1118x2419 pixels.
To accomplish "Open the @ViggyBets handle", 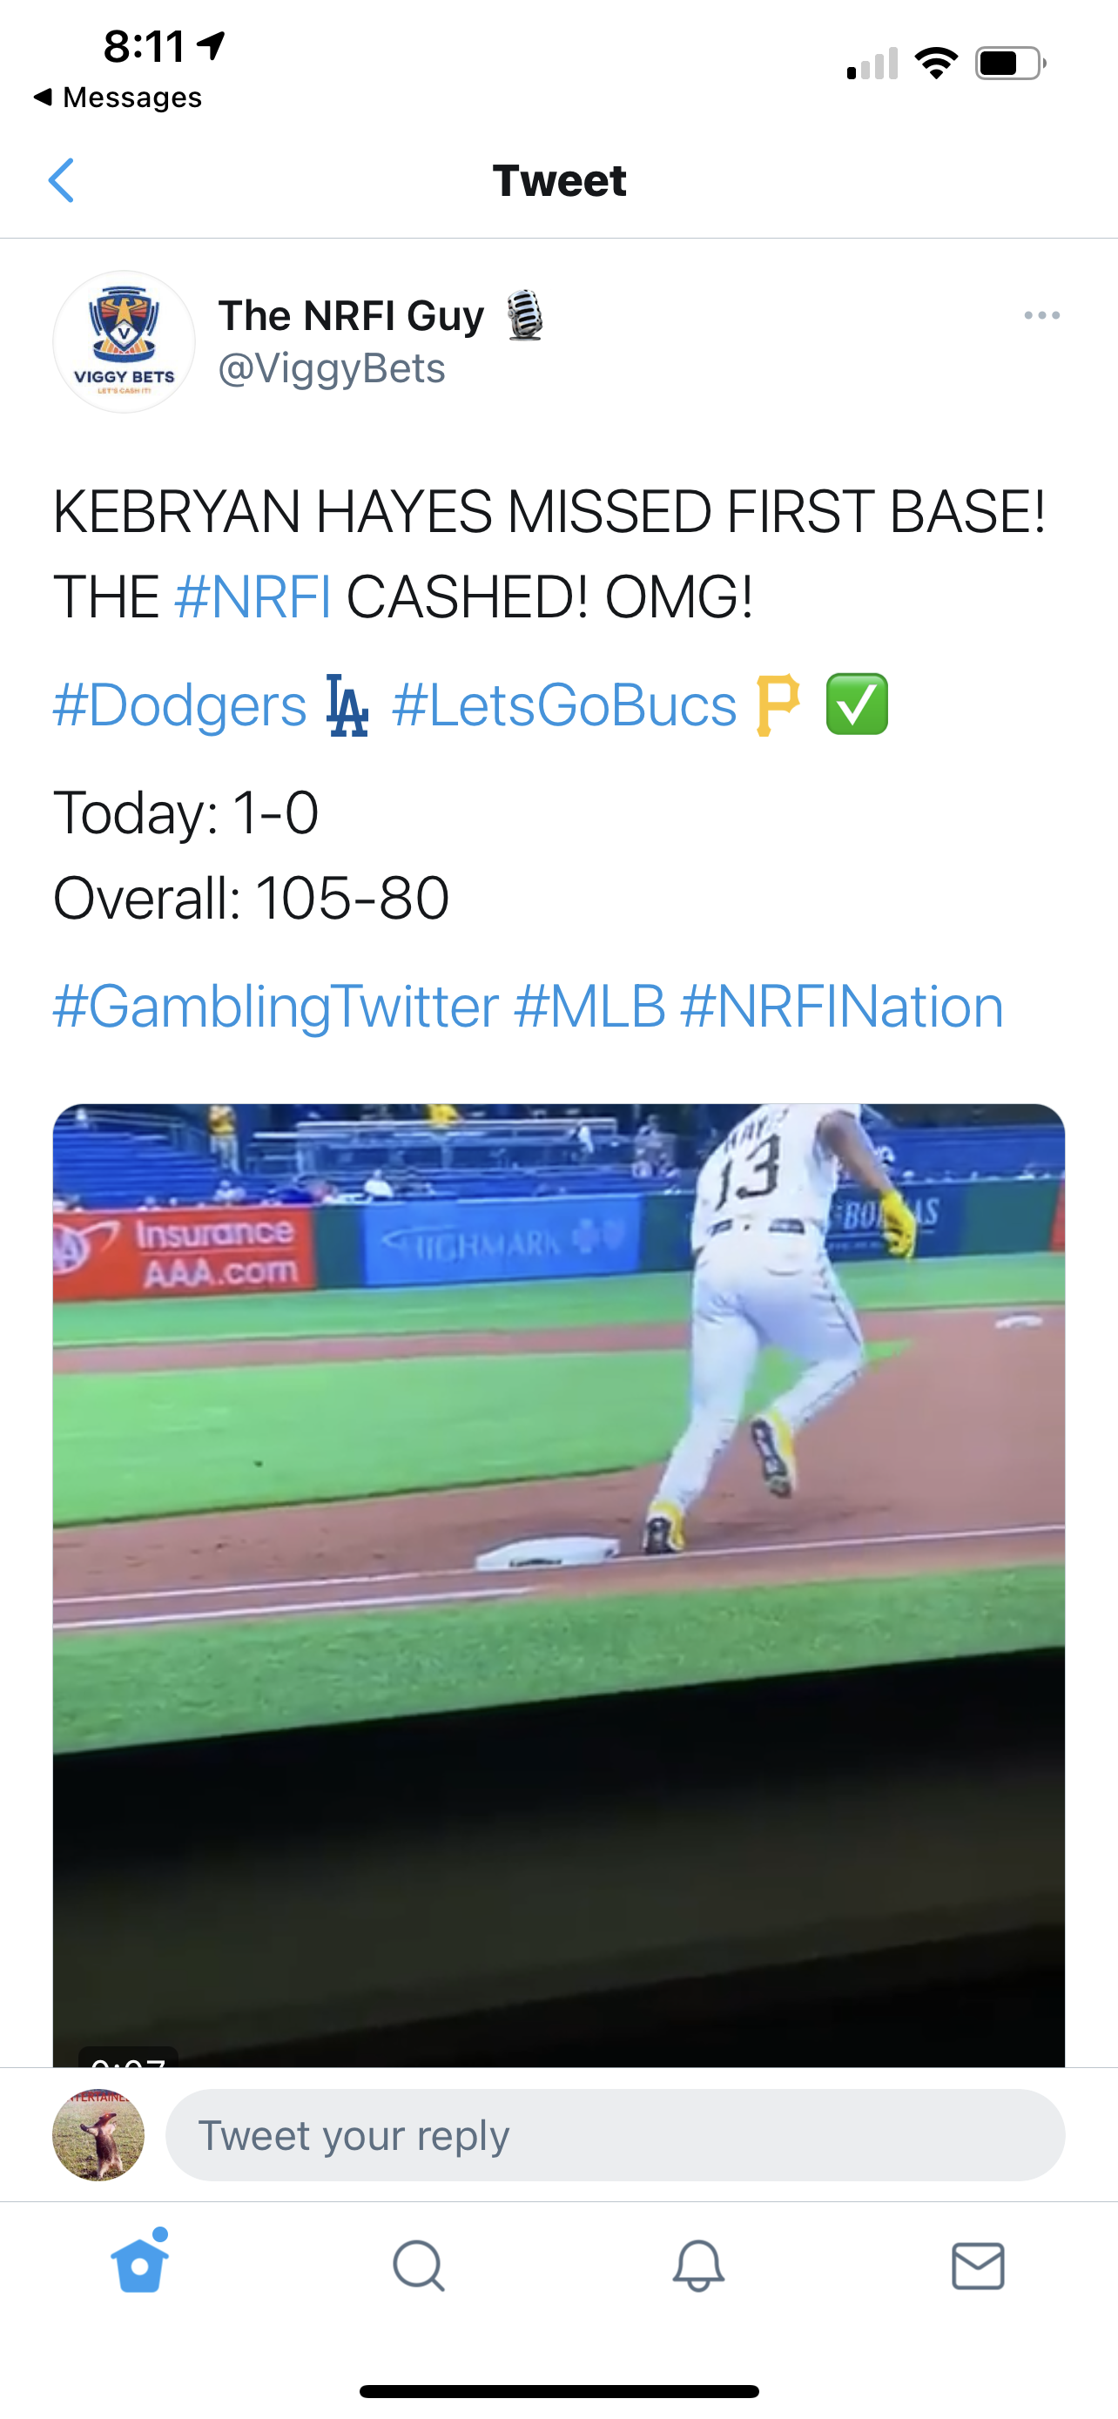I will pos(332,369).
